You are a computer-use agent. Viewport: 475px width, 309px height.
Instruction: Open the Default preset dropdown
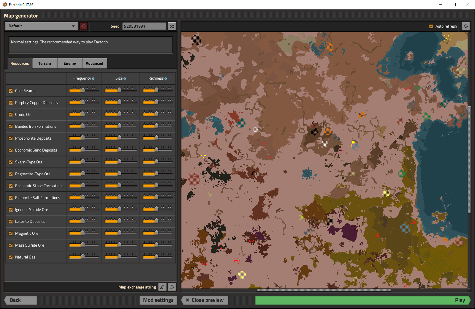(41, 26)
